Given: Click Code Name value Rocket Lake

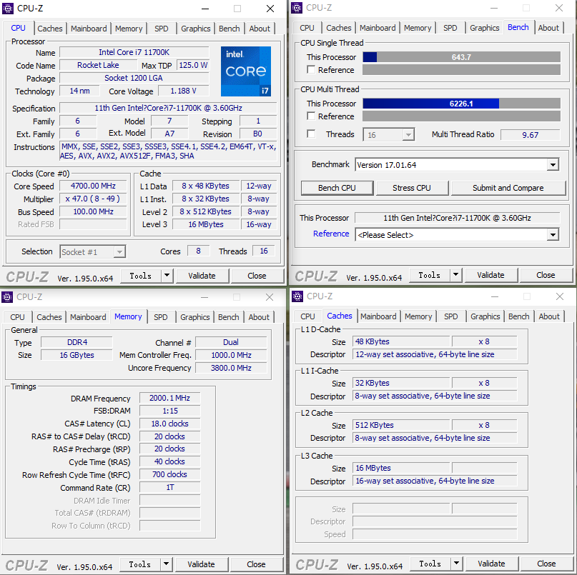Looking at the screenshot, I should click(98, 65).
